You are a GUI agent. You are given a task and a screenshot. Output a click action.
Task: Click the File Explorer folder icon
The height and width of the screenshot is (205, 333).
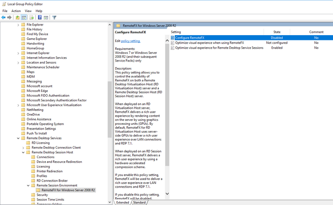[23, 25]
